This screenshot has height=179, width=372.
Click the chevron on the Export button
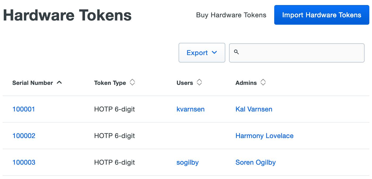(214, 53)
